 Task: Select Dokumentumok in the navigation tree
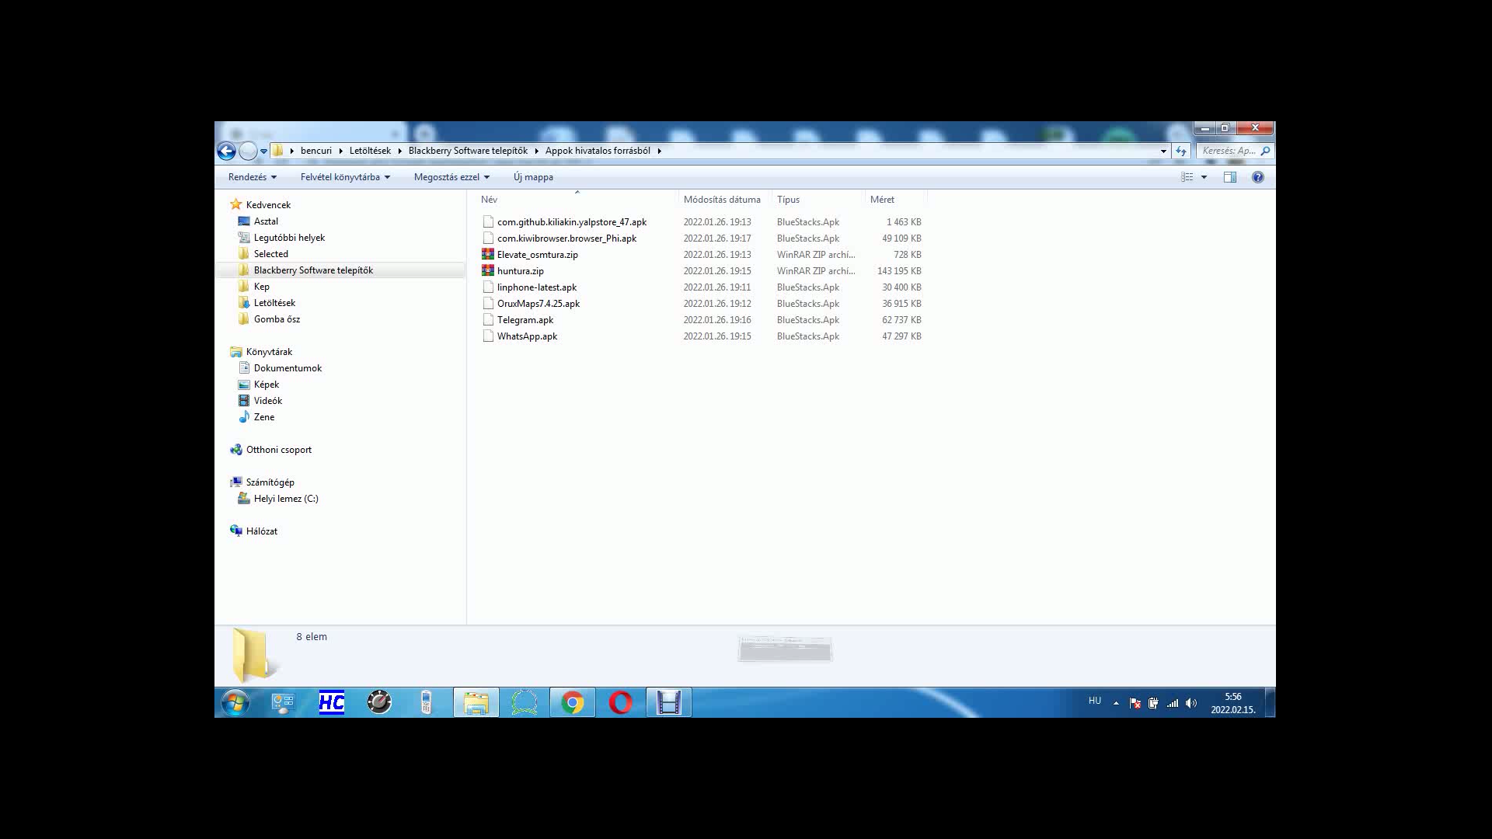tap(288, 368)
